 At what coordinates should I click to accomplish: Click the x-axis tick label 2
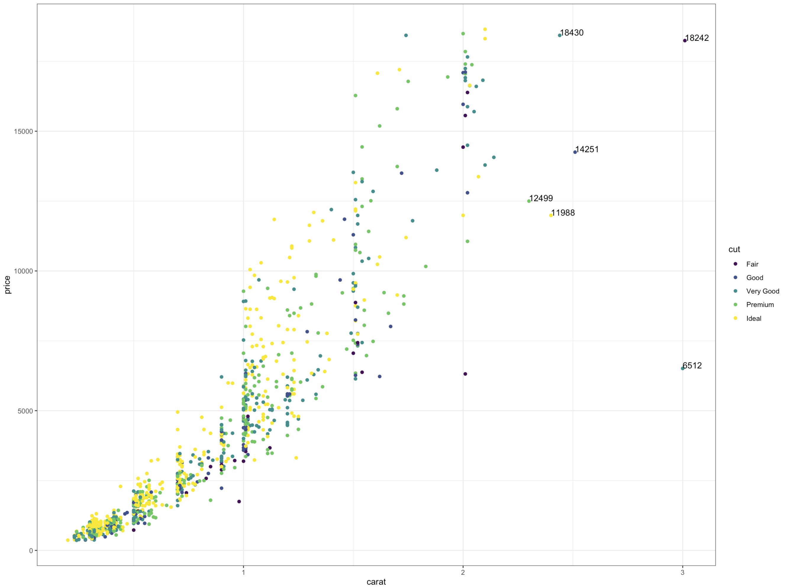463,573
